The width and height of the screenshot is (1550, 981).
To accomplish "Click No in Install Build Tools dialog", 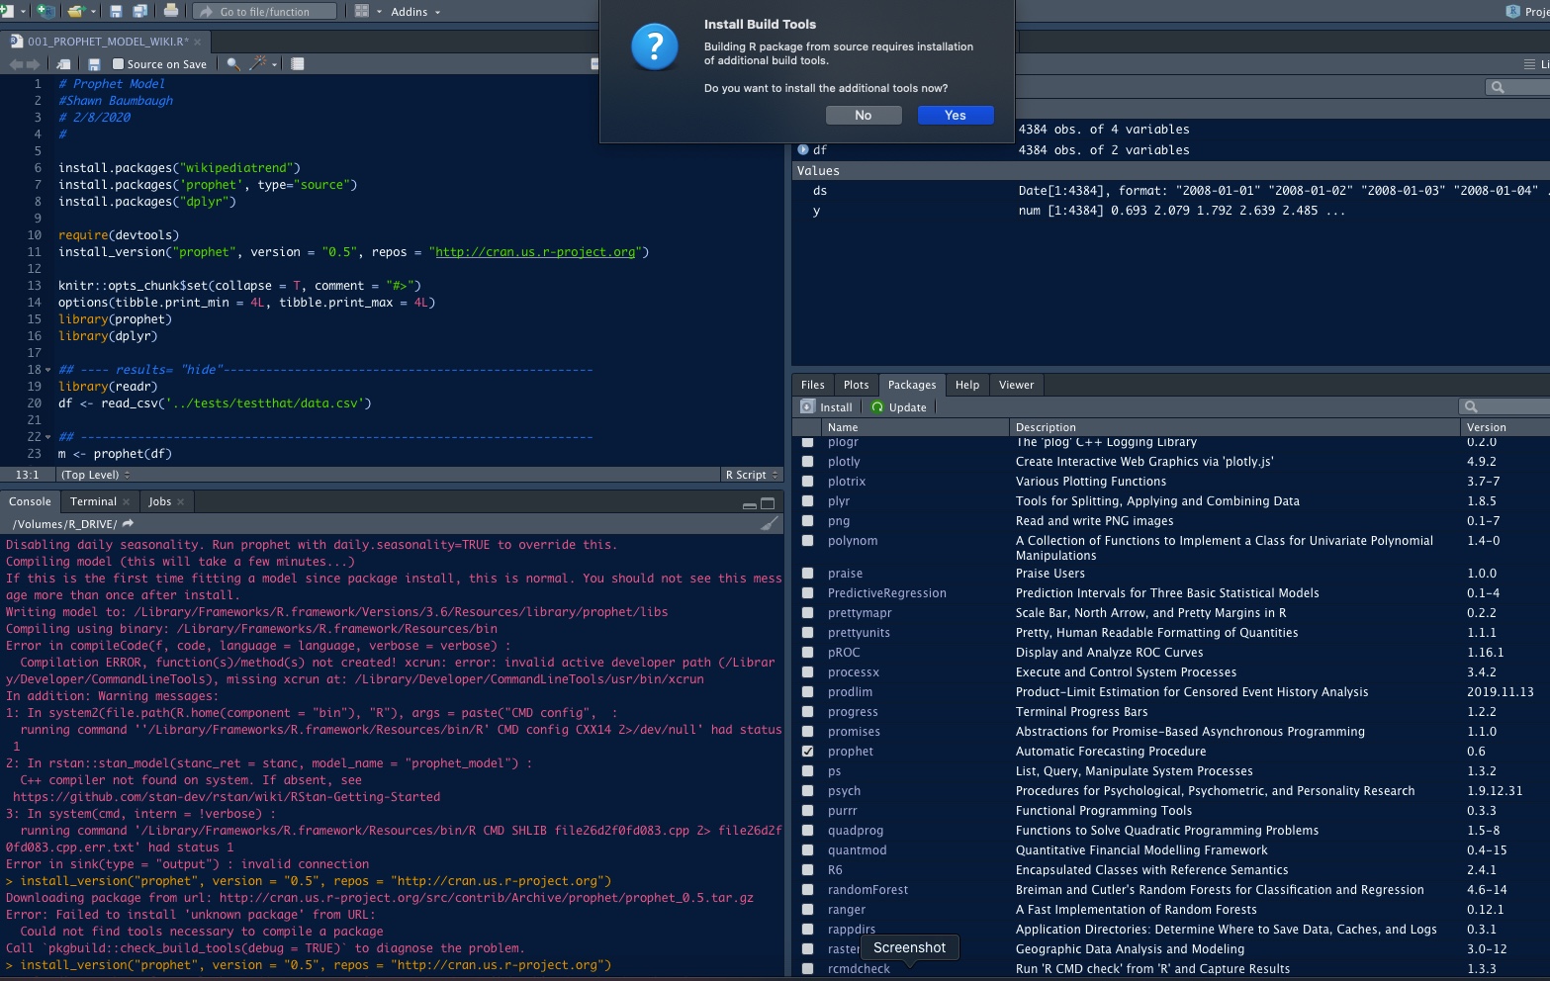I will coord(864,115).
